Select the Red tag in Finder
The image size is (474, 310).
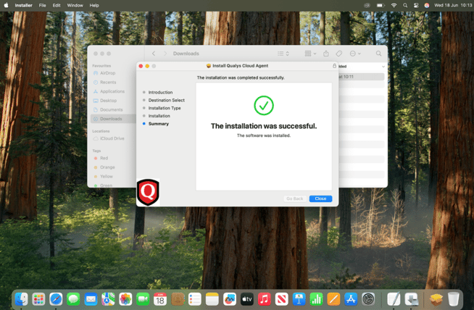pos(104,158)
